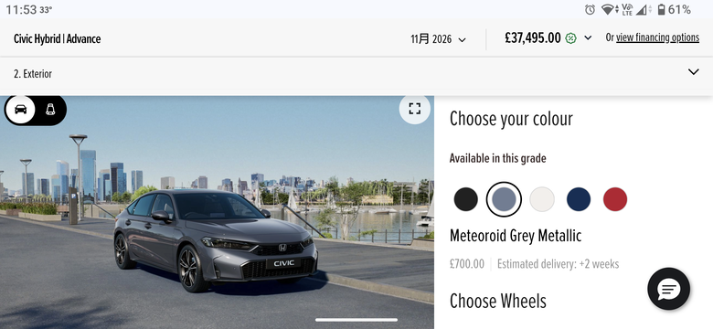Open the 11月 2026 date dropdown
Screen dimensions: 713x329
(439, 39)
